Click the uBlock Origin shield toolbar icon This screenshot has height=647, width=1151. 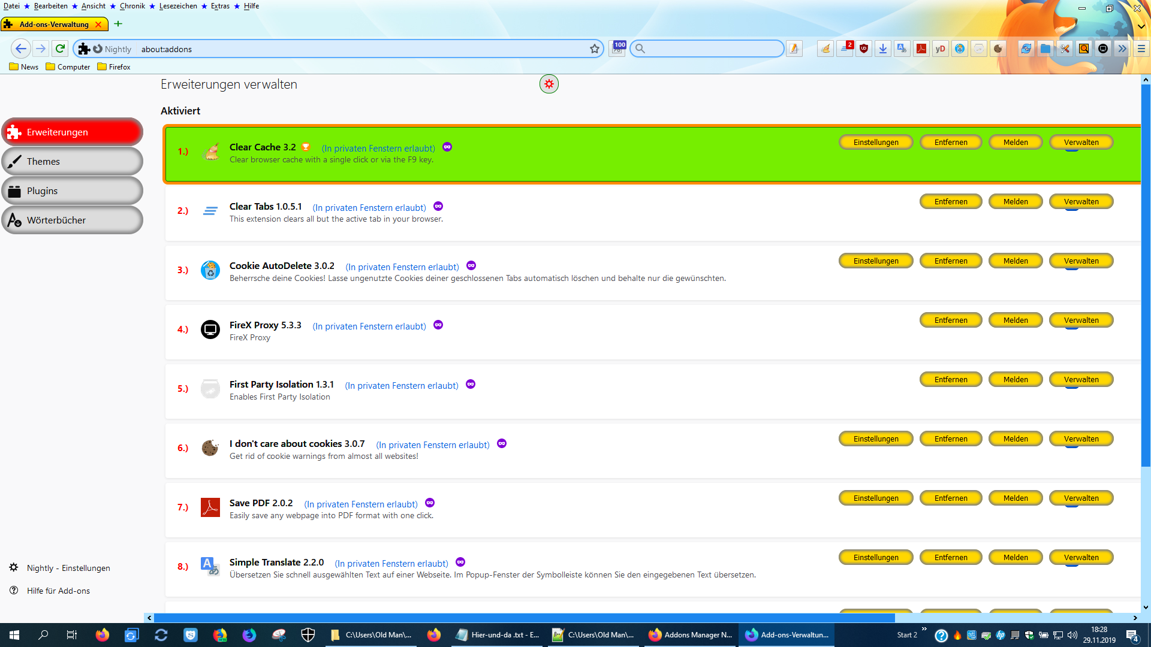point(864,49)
